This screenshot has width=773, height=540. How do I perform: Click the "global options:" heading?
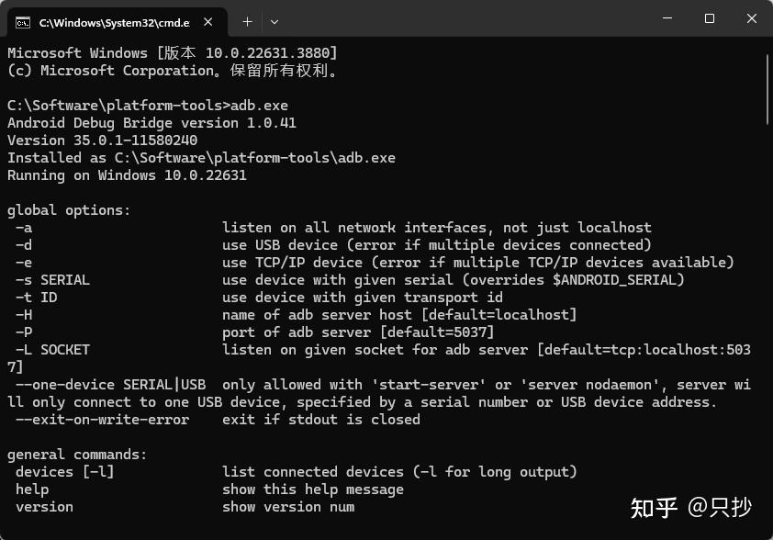69,210
